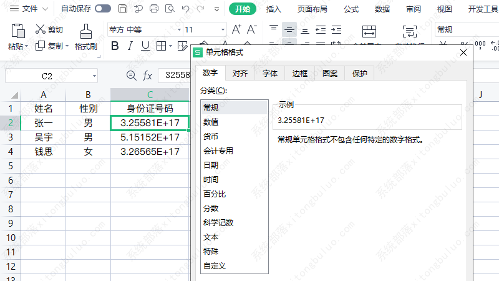Viewport: 499px width, 281px height.
Task: Open the font name dropdown
Action: point(179,30)
